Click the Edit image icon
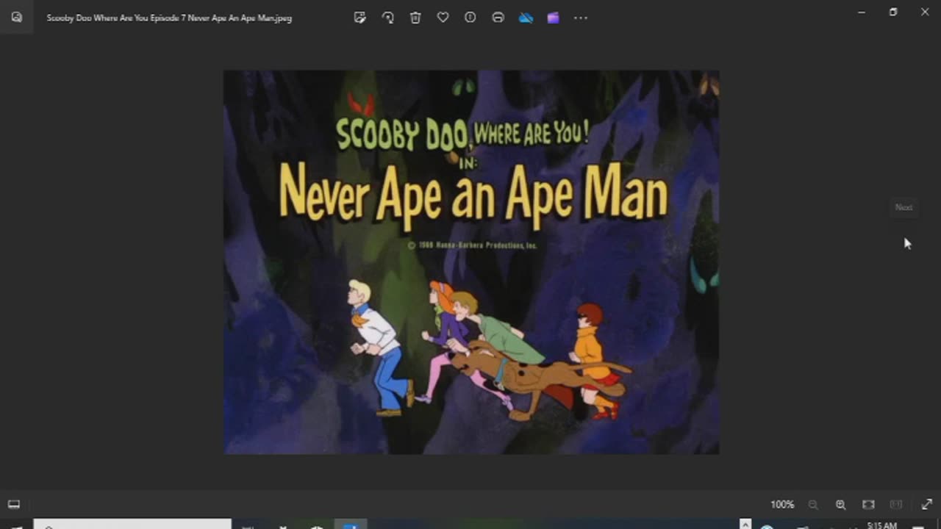 click(359, 18)
